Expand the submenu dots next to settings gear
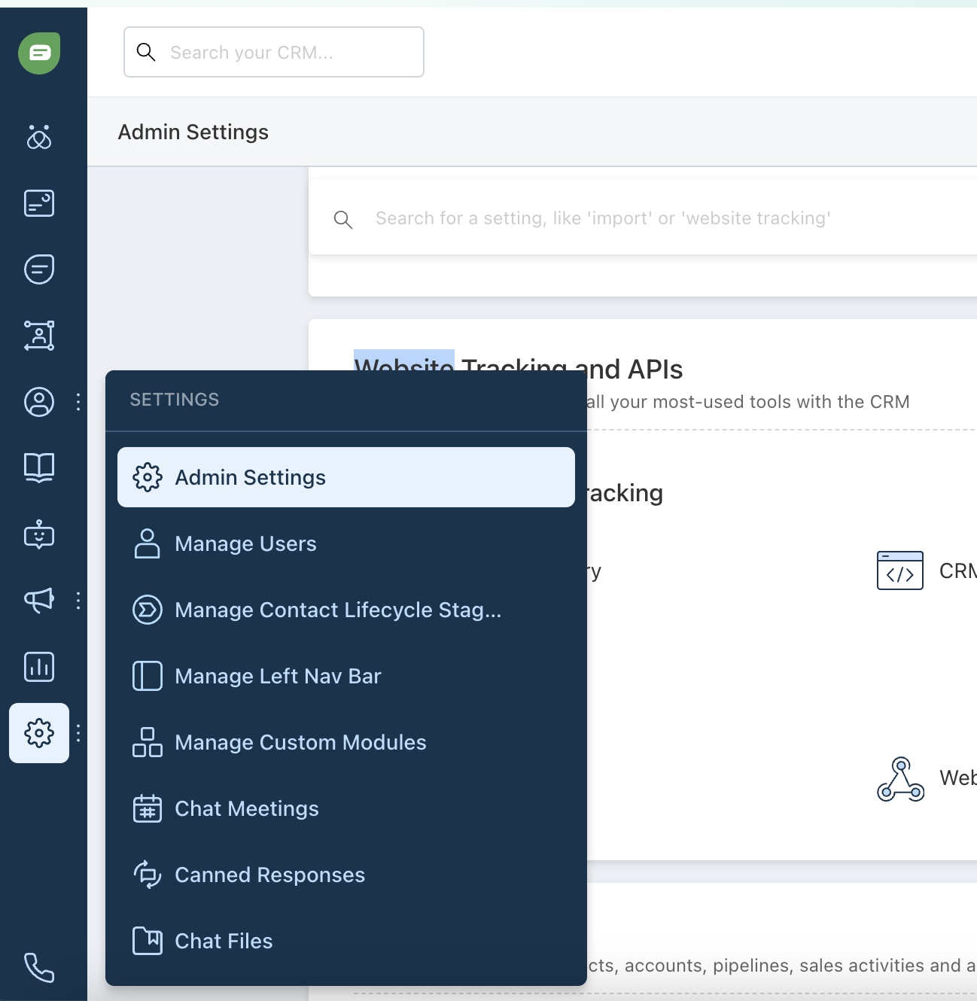The image size is (977, 1001). click(x=78, y=733)
